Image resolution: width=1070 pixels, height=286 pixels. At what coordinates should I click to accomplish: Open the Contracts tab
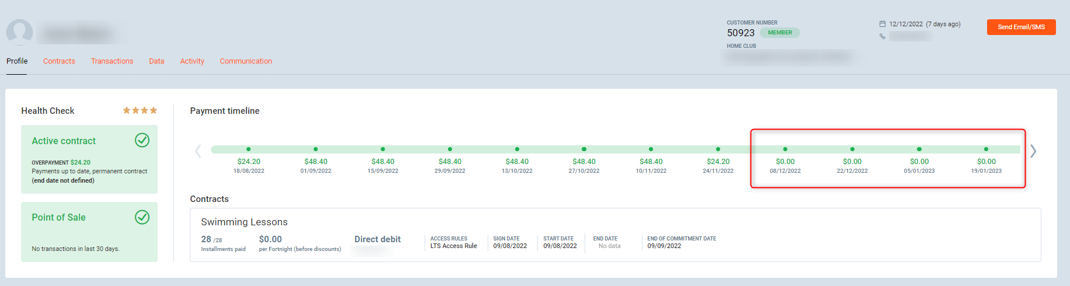point(59,61)
